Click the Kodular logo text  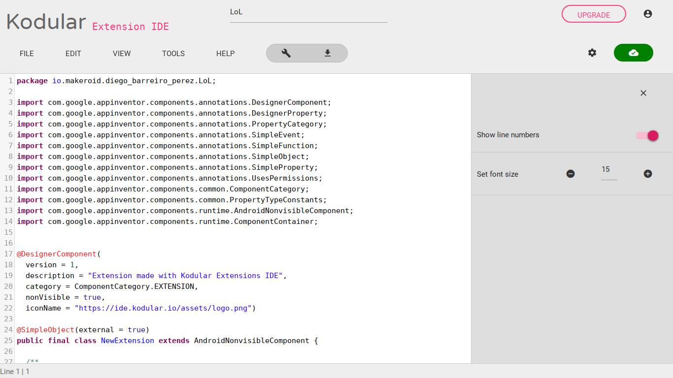tap(46, 22)
